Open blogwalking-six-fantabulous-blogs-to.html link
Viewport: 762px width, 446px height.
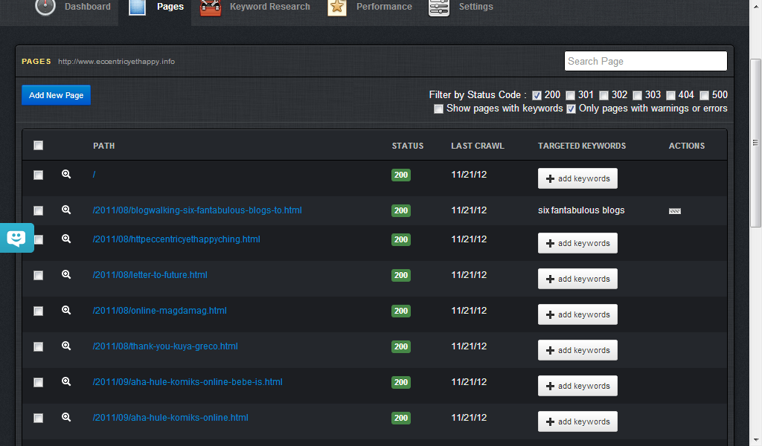coord(197,210)
